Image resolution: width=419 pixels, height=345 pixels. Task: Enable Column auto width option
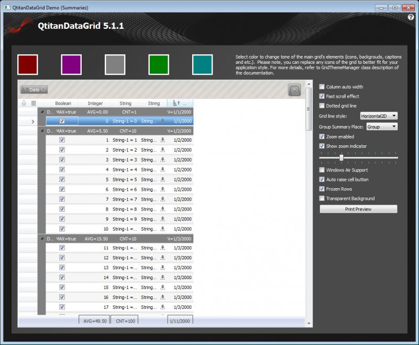click(x=322, y=87)
